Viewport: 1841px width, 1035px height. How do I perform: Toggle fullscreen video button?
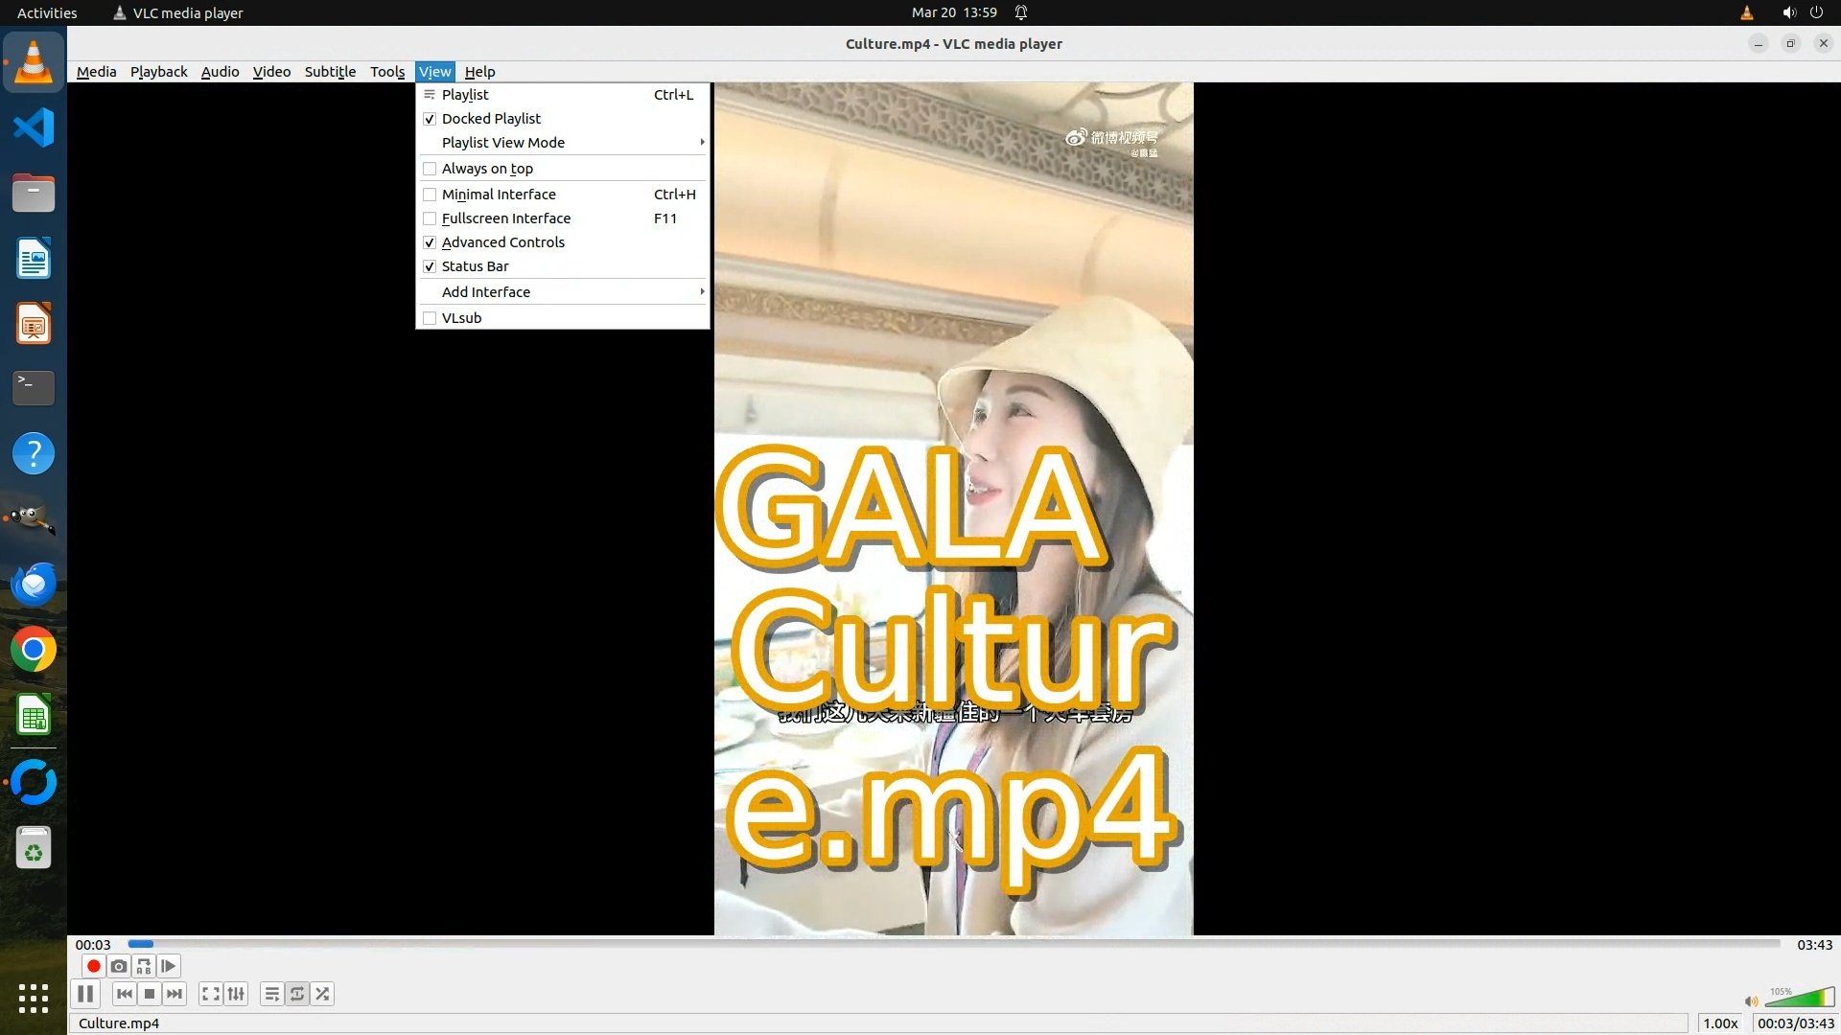coord(211,994)
